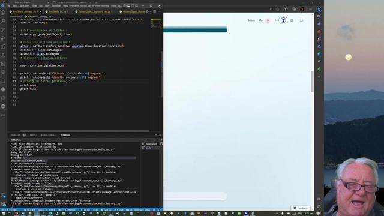Open the Tools briefcase icon in Edge sidebar
This screenshot has width=384, height=216.
tap(319, 32)
